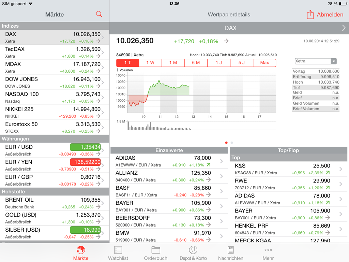Select the 1 M chart period
The image size is (349, 262).
pos(173,63)
